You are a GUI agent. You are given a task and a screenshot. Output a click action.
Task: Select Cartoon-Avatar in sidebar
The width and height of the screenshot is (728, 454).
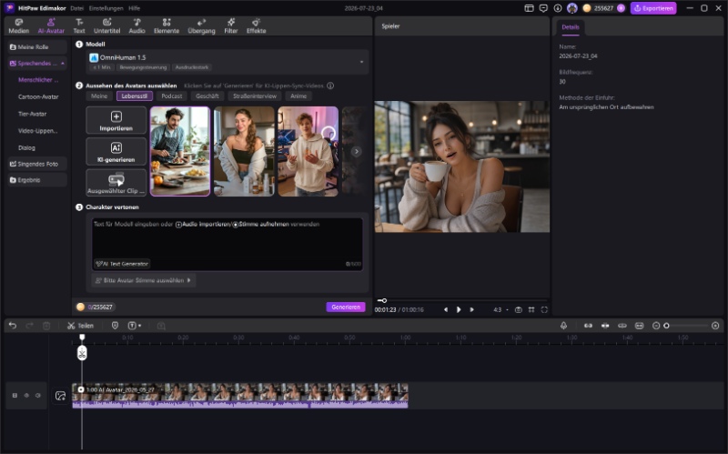click(38, 97)
